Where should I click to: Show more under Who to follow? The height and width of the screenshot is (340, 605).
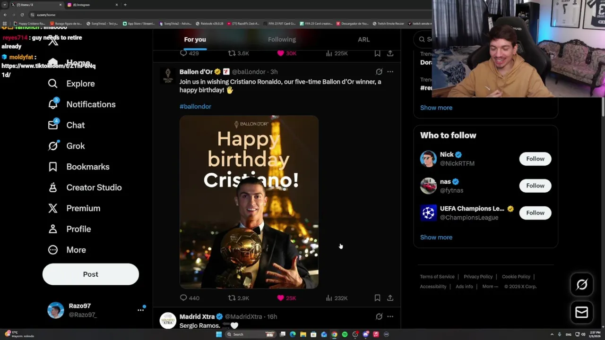click(436, 238)
